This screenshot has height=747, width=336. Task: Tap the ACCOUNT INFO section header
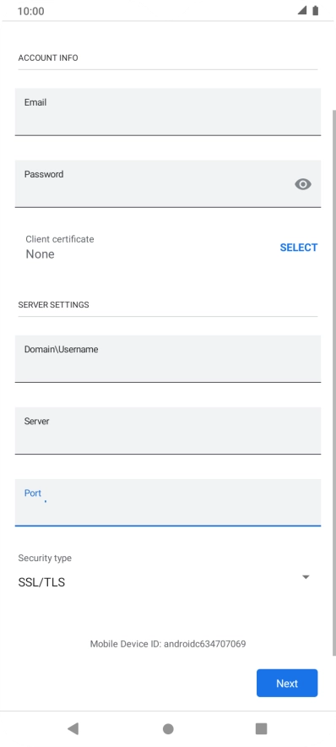coord(48,57)
